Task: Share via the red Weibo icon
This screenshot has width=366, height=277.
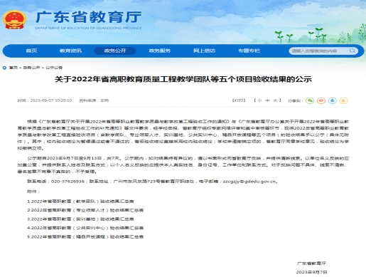Action: pos(321,100)
